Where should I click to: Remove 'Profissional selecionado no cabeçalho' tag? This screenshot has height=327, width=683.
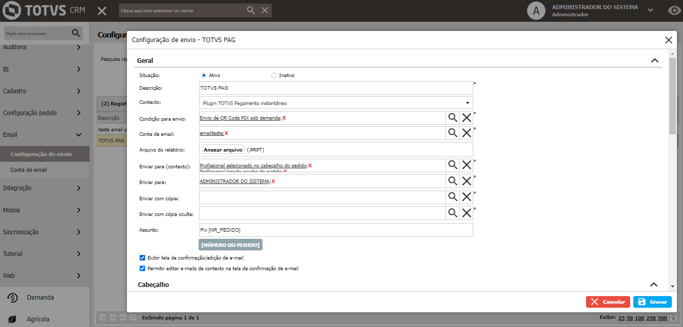[x=310, y=166]
